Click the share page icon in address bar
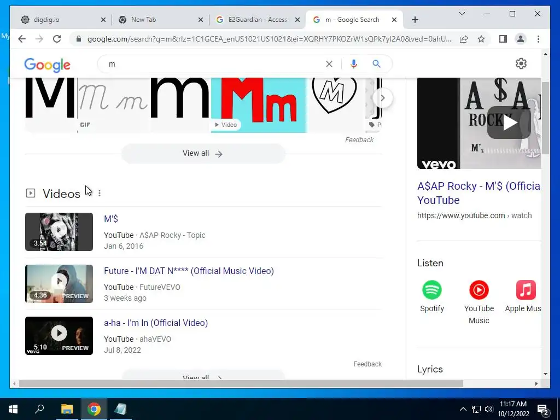Image resolution: width=560 pixels, height=420 pixels. click(x=464, y=39)
